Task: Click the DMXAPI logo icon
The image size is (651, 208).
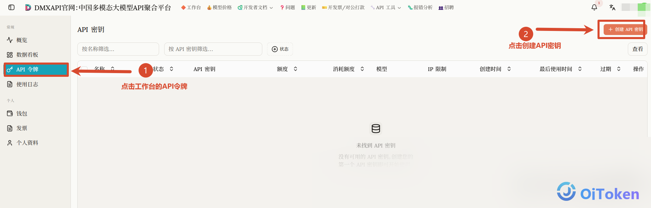Action: (x=28, y=7)
